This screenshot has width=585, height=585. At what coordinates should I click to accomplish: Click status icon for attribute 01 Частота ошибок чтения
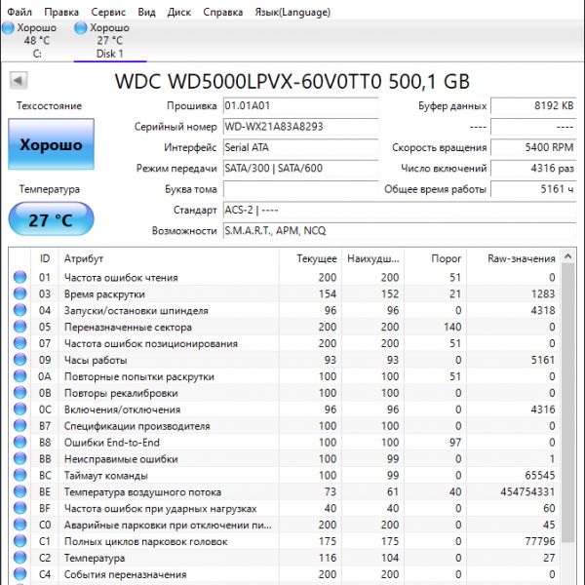click(x=19, y=277)
